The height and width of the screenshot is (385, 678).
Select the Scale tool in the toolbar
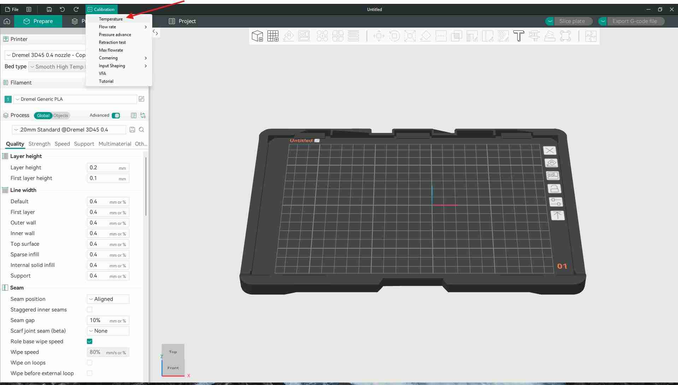click(410, 36)
